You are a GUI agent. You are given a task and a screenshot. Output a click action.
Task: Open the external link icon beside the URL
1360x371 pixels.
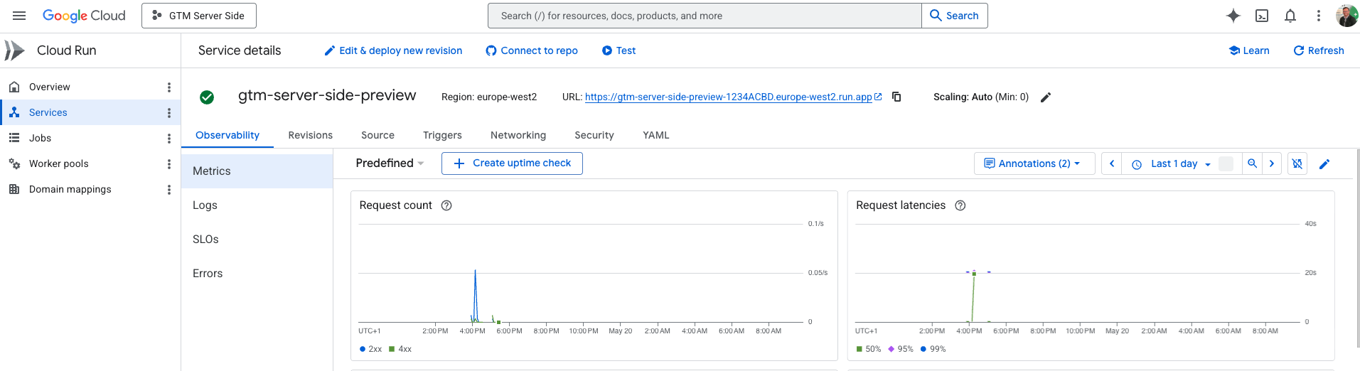(x=878, y=97)
